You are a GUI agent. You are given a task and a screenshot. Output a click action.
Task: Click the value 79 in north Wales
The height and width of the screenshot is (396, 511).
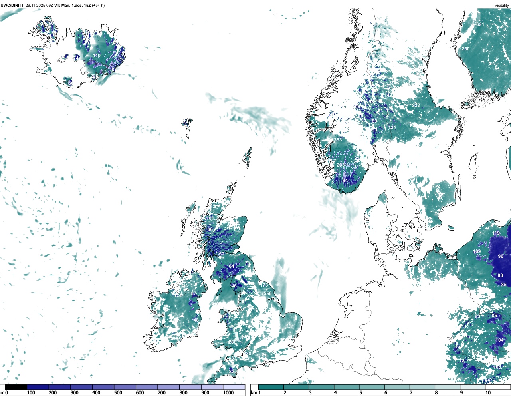[227, 317]
